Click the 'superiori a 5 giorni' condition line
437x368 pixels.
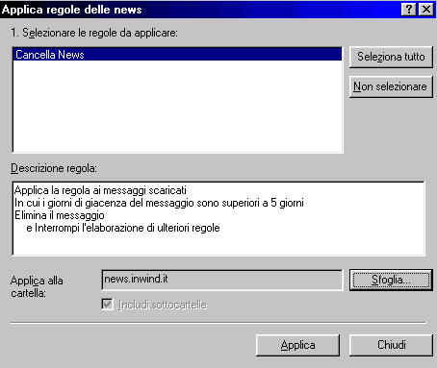159,203
